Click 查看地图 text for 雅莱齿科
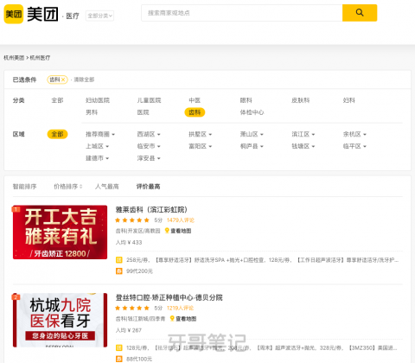 coord(181,231)
